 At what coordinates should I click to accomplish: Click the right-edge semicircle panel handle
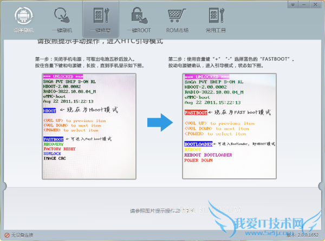(321, 186)
